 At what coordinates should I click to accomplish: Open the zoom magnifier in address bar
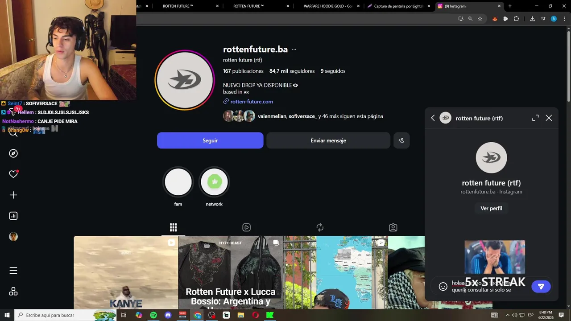point(470,19)
